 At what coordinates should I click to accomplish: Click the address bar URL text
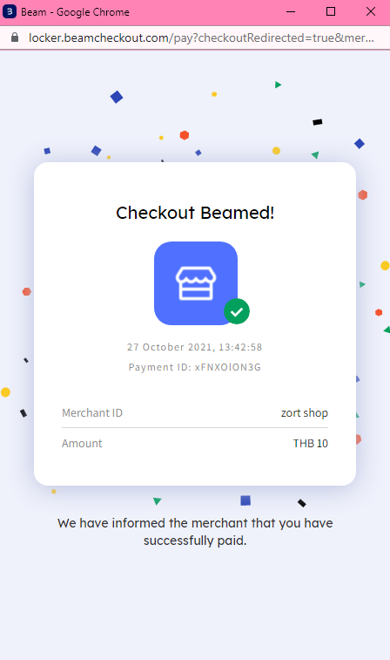pos(201,37)
